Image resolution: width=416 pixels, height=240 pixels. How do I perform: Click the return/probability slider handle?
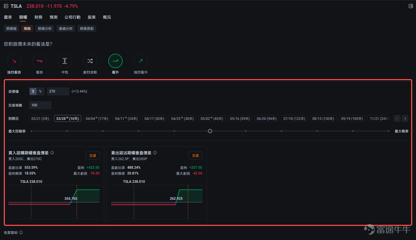[x=210, y=131]
